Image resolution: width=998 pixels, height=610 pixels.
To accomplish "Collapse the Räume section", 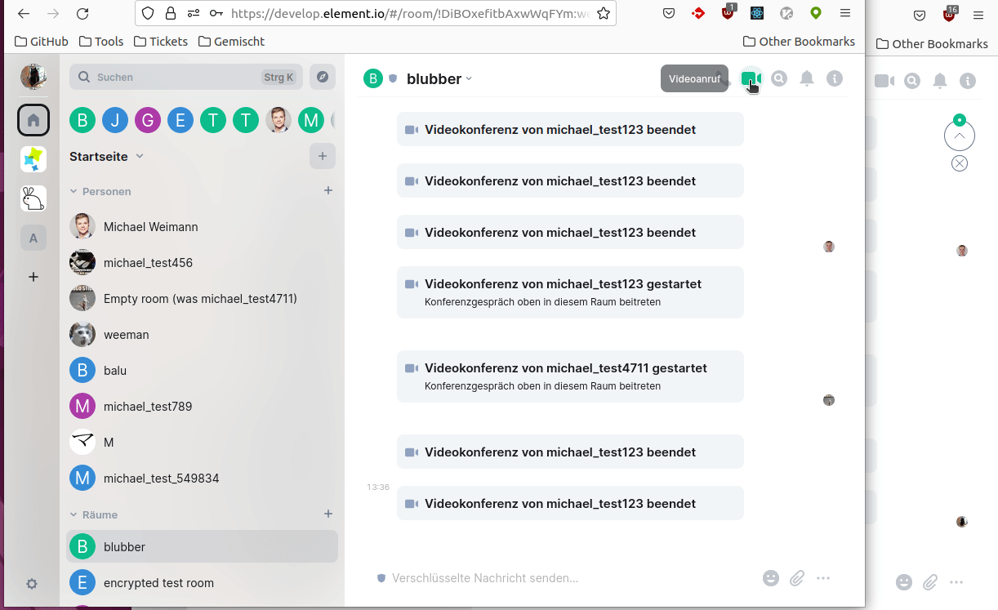I will (x=74, y=514).
